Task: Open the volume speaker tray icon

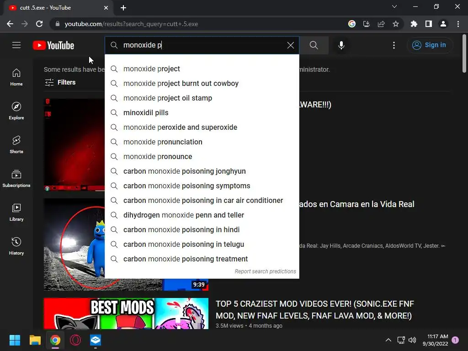Action: point(412,340)
